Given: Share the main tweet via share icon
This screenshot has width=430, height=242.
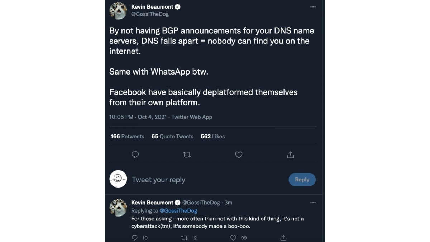Looking at the screenshot, I should [x=290, y=155].
